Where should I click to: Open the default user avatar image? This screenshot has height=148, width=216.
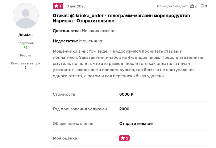[26, 16]
